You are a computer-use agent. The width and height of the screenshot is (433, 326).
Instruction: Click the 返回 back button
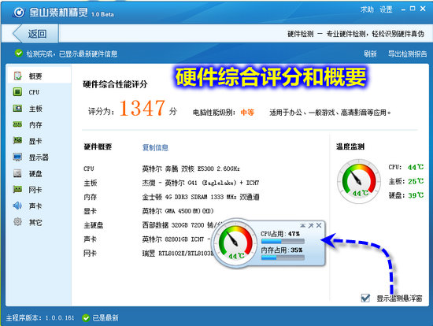tap(35, 34)
